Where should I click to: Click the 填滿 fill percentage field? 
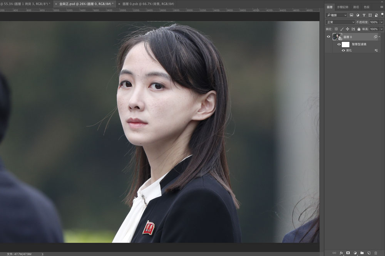pyautogui.click(x=373, y=29)
